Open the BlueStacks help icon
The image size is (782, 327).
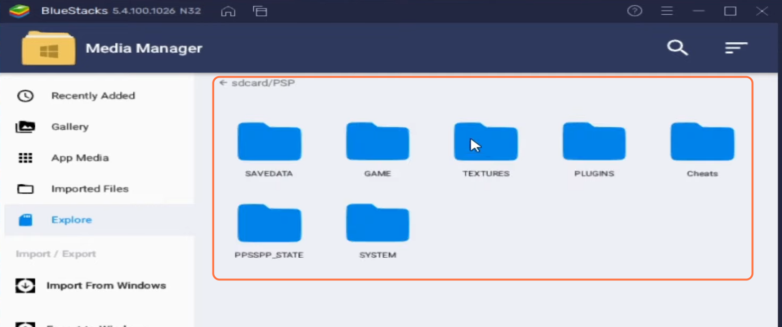(x=634, y=11)
